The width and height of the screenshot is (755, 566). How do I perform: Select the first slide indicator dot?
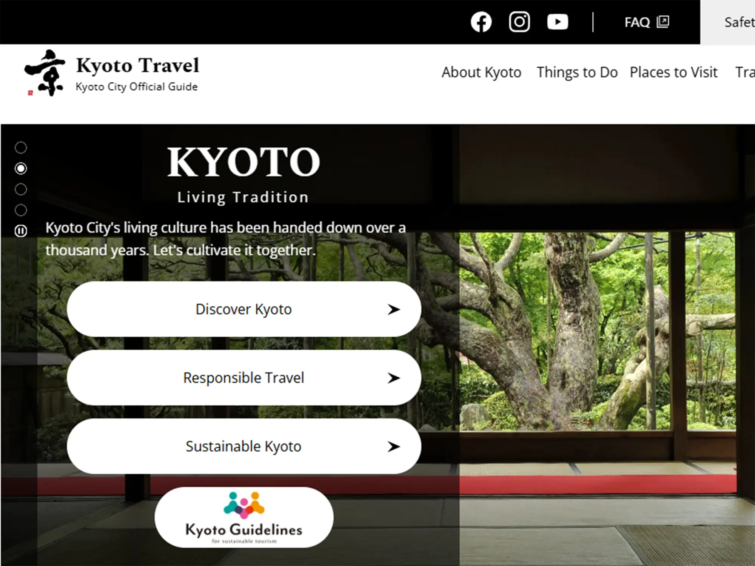click(x=21, y=148)
